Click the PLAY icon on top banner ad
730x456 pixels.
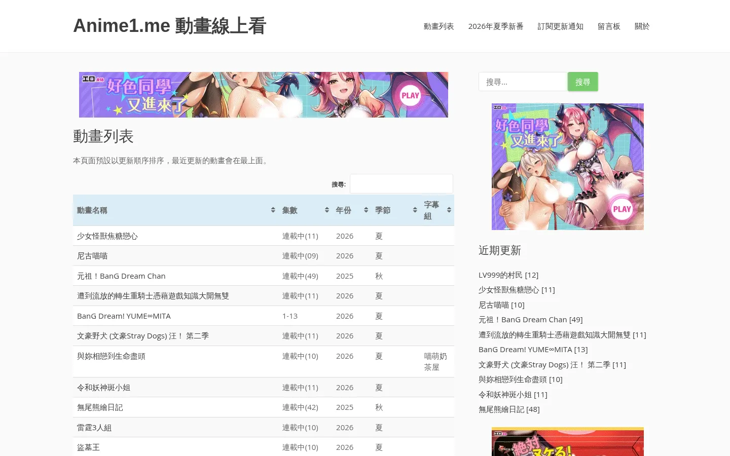(x=410, y=95)
